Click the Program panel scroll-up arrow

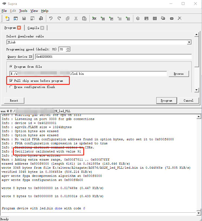197,34
